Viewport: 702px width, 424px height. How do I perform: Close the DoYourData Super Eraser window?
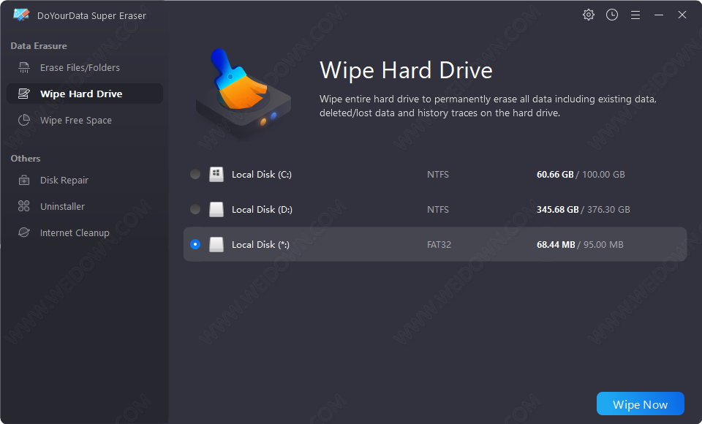pos(682,15)
